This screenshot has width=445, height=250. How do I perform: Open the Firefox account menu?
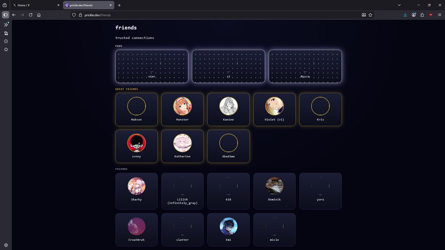(x=413, y=15)
